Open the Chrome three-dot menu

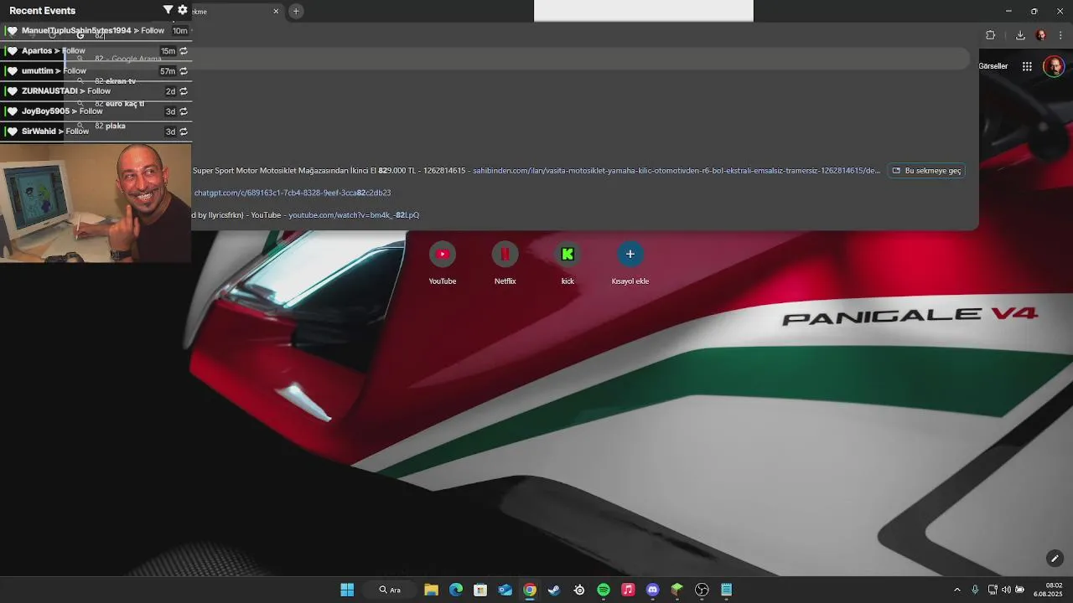point(1060,35)
